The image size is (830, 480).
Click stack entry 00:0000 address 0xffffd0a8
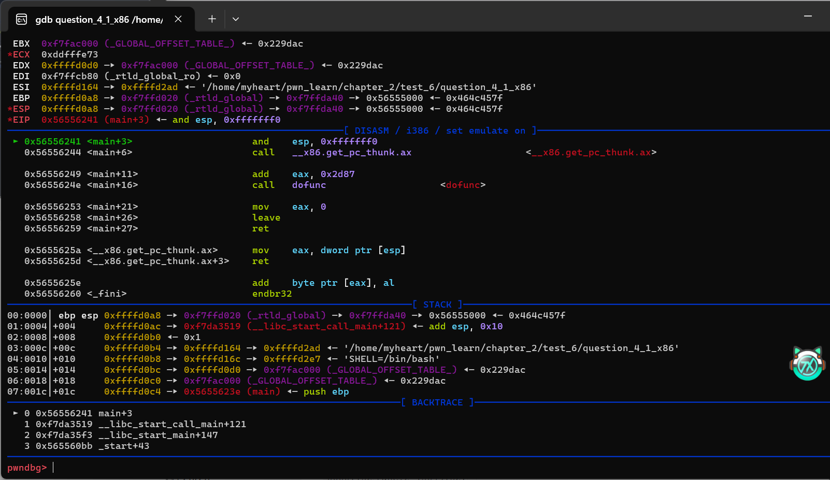[x=133, y=315]
